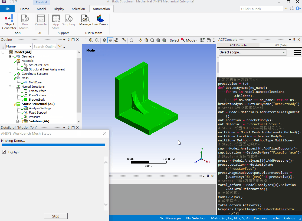The width and height of the screenshot is (302, 221).
Task: Click the meshing progress bar
Action: tap(53, 145)
